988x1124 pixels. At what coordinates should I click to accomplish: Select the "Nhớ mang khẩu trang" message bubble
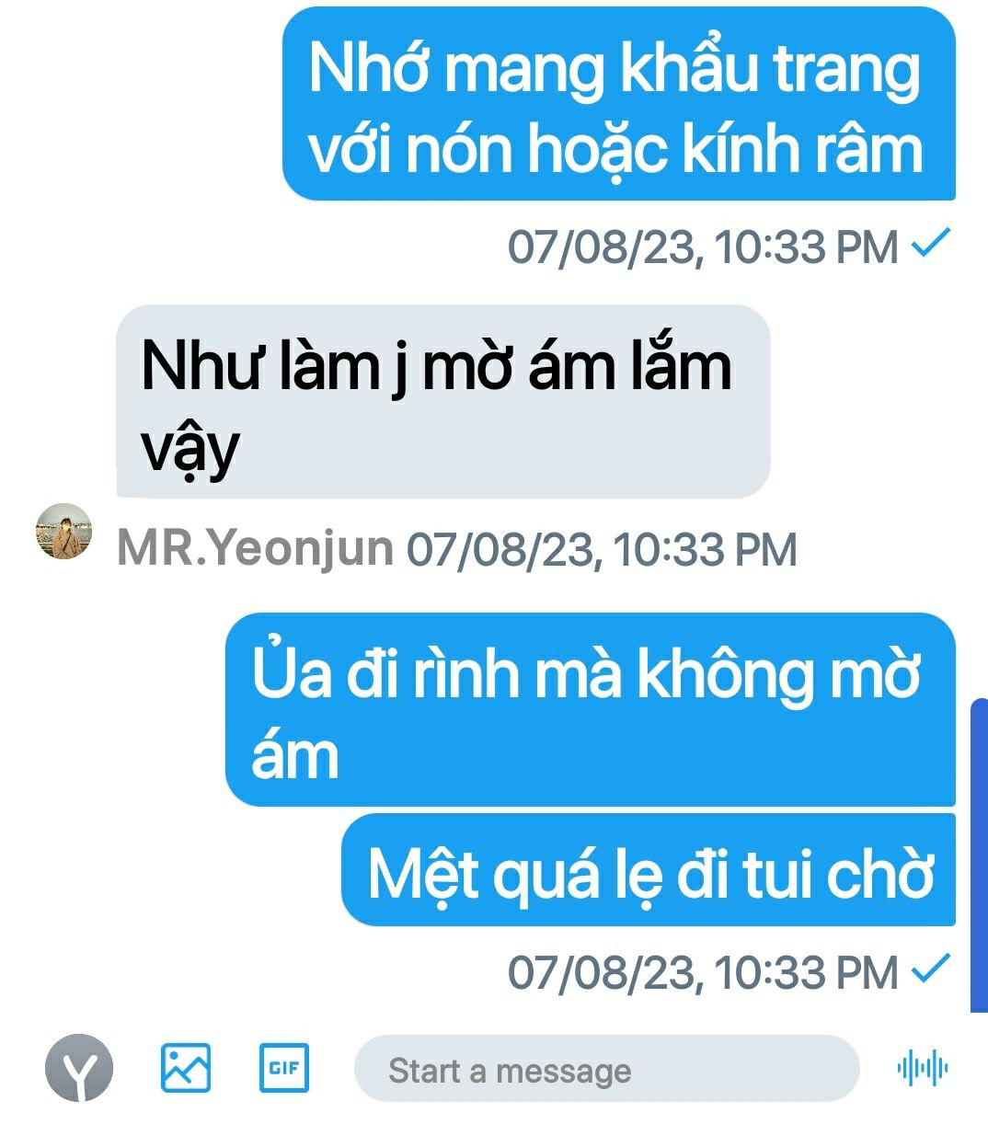click(x=619, y=104)
